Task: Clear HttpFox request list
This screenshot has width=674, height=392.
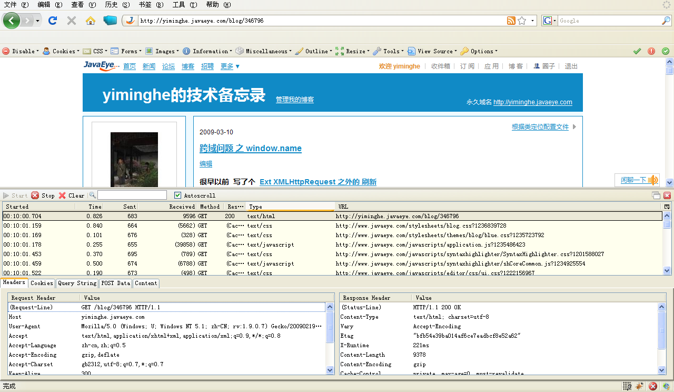Action: click(71, 195)
